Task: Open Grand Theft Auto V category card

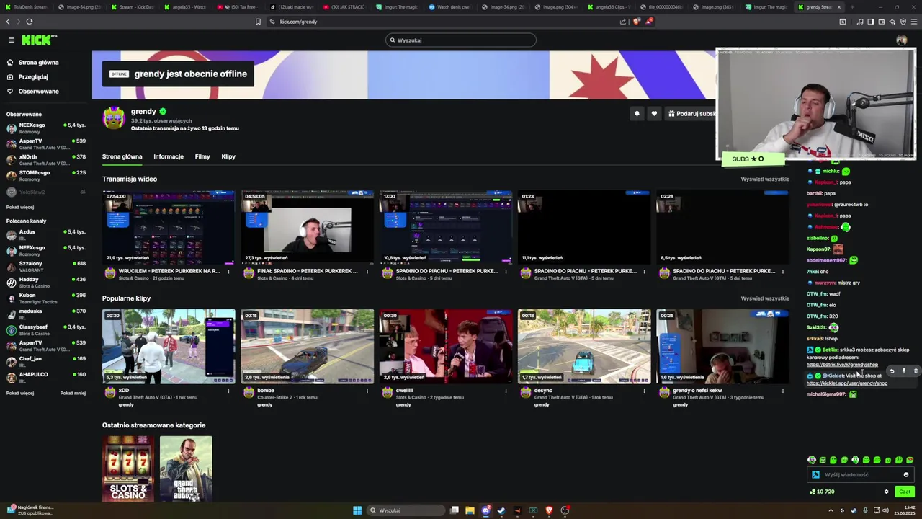Action: (x=186, y=469)
